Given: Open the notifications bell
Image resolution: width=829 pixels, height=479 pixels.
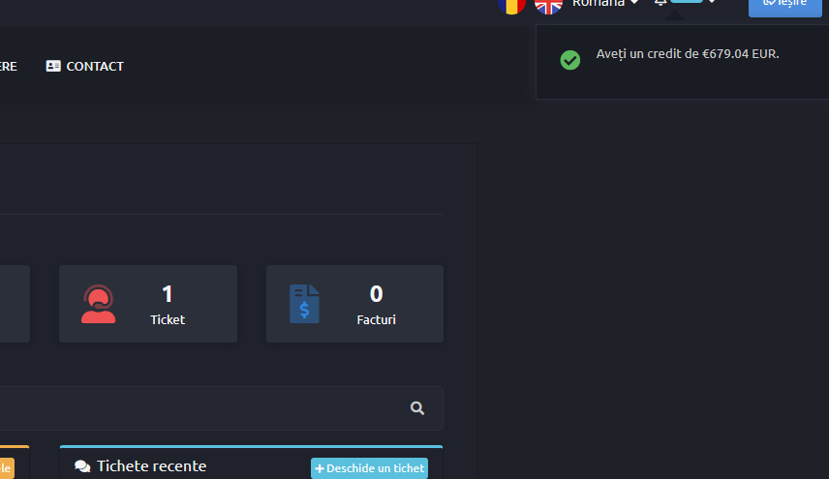Looking at the screenshot, I should [x=660, y=3].
